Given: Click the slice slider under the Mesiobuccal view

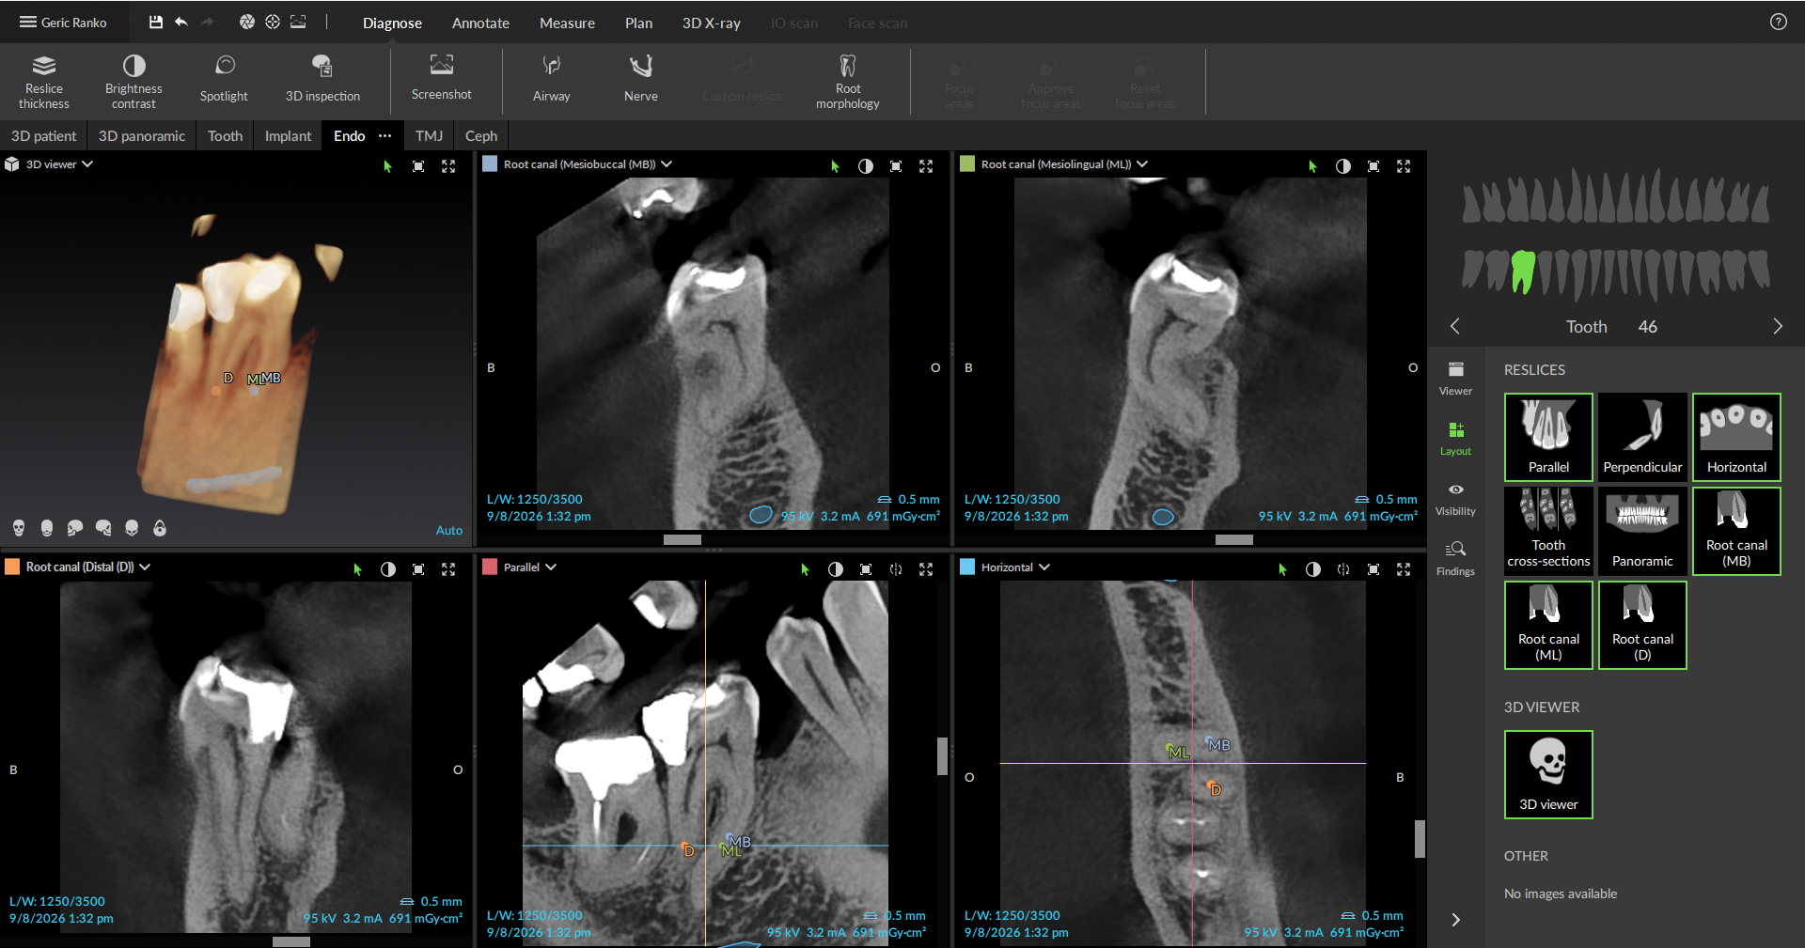Looking at the screenshot, I should [x=683, y=540].
